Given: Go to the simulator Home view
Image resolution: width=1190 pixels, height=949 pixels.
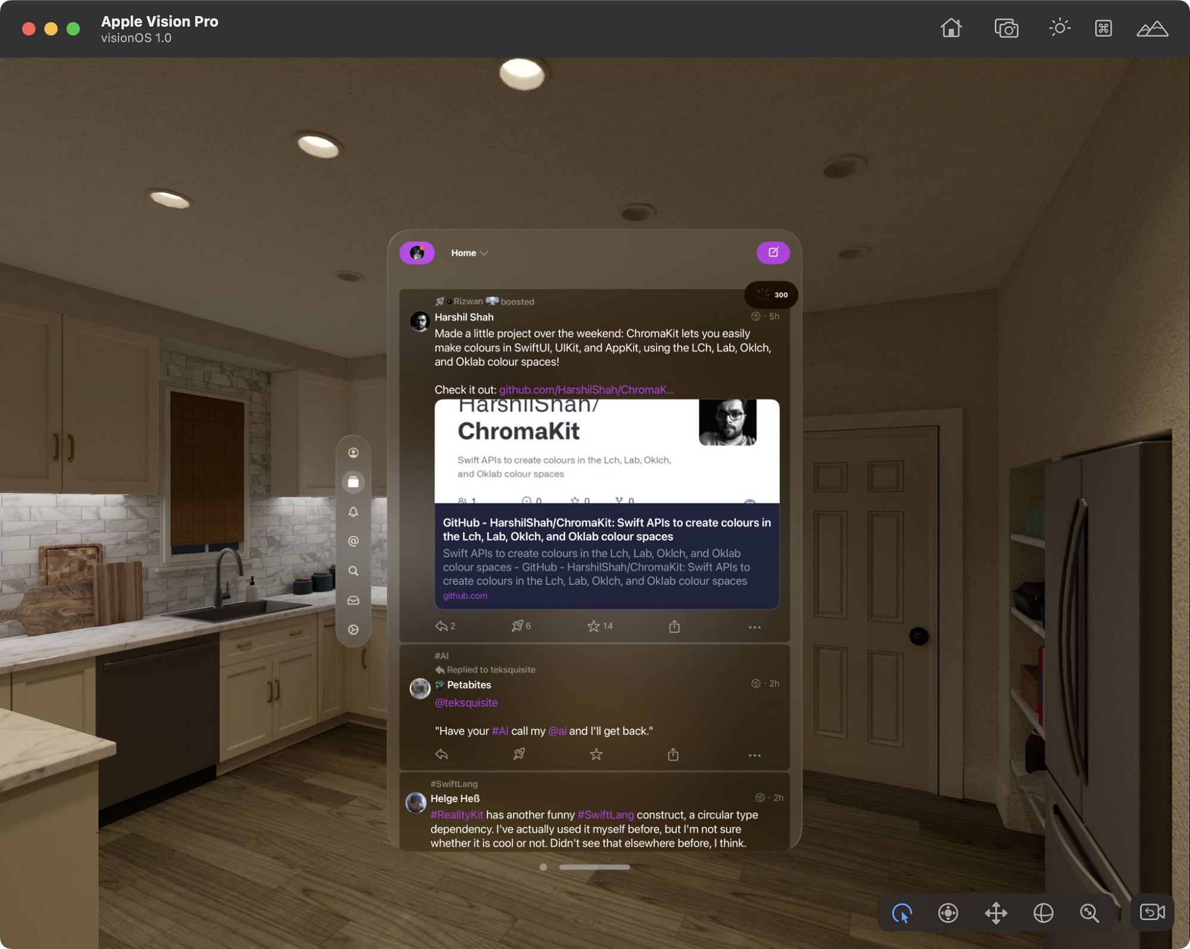Looking at the screenshot, I should point(951,28).
